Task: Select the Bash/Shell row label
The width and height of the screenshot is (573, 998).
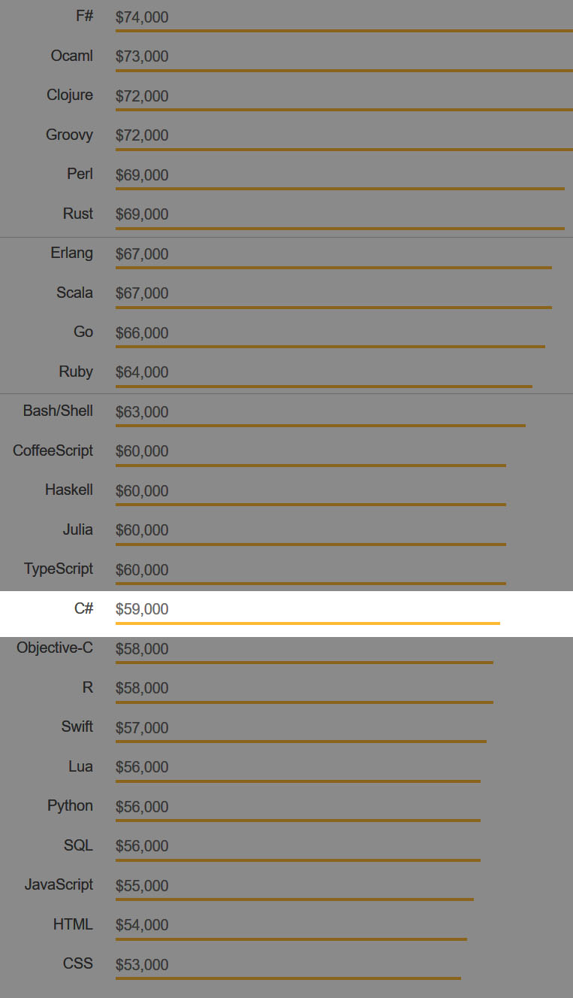Action: (58, 411)
